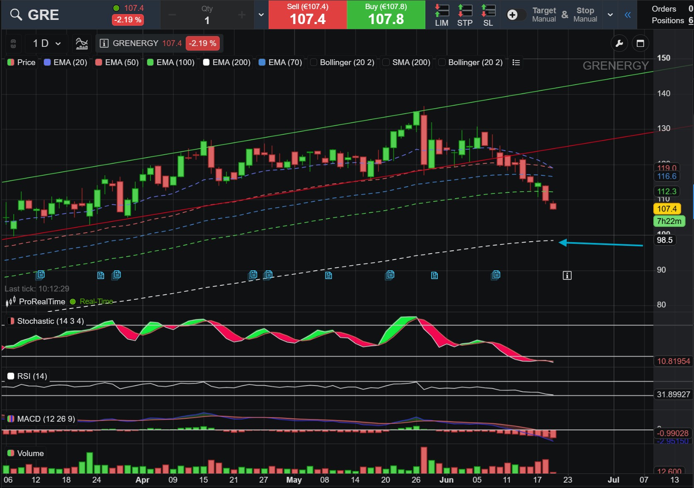
Task: Toggle the SMA (200) indicator checkbox
Action: click(386, 63)
